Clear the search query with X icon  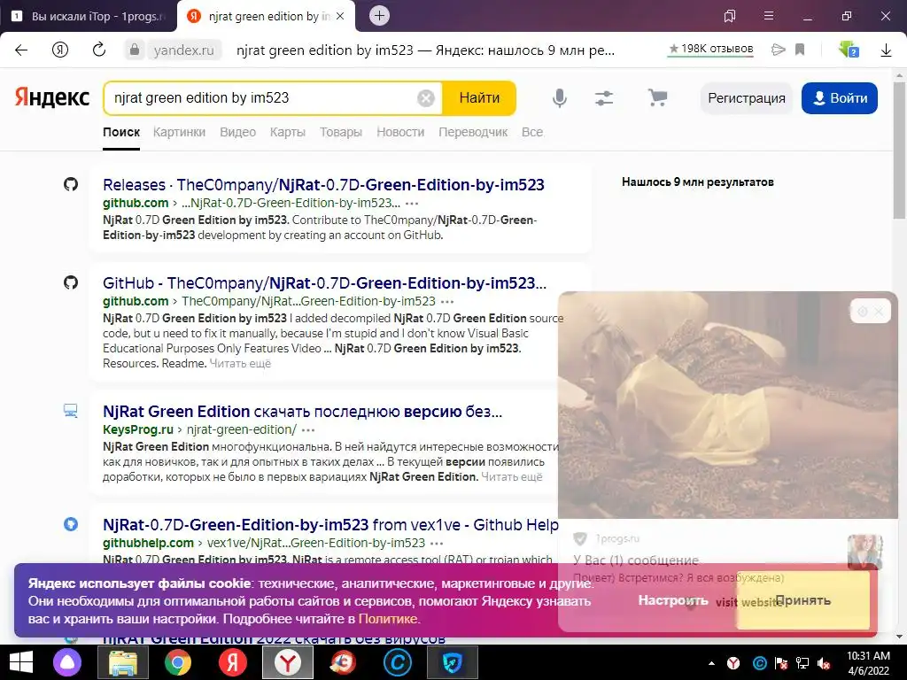(x=426, y=98)
